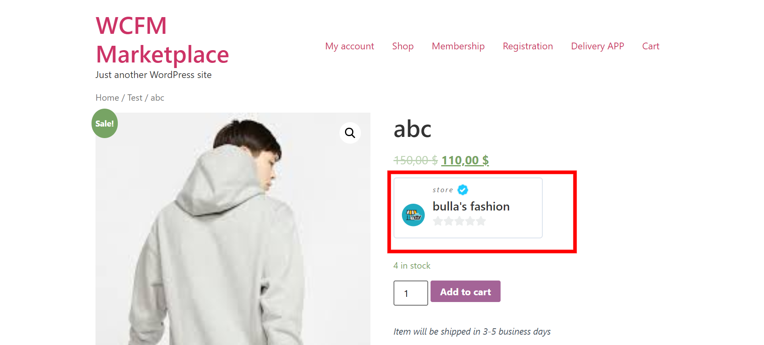The width and height of the screenshot is (764, 345).
Task: Click the verified badge next to store
Action: [x=463, y=190]
